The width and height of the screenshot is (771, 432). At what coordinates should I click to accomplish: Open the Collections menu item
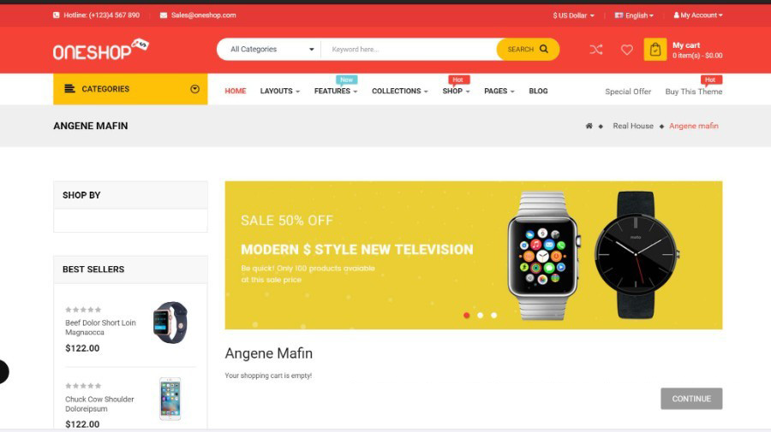click(400, 91)
